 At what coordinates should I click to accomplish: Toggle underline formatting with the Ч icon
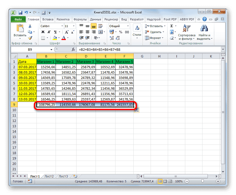tap(55, 32)
